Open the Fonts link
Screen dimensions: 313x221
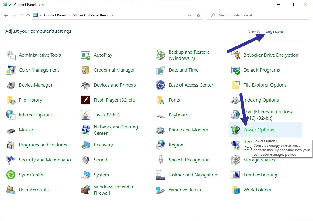(x=174, y=100)
